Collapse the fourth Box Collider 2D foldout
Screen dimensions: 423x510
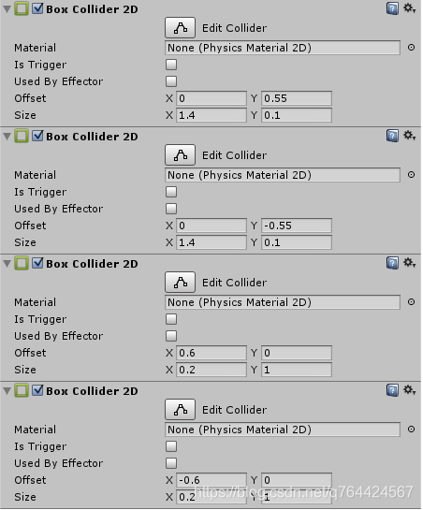point(7,390)
